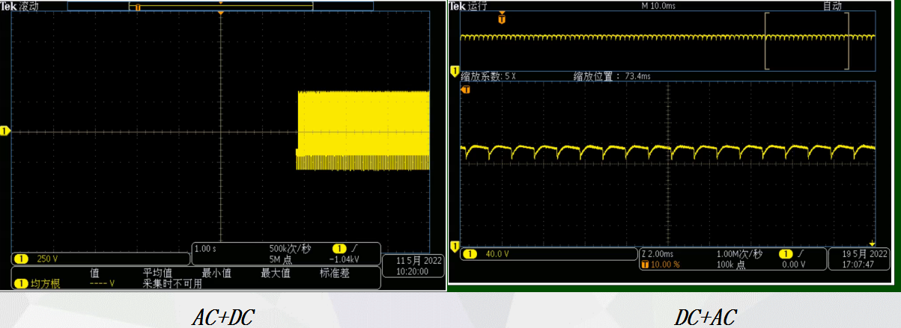Click the Tek 运行 status label on right scope
Viewport: 901px width, 328px height.
pos(468,5)
